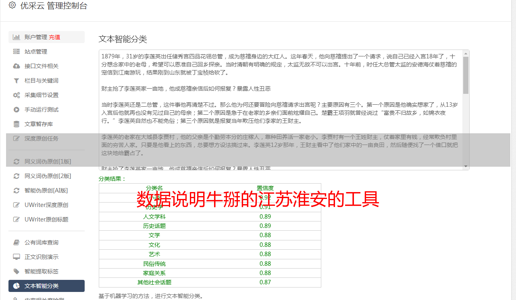Image resolution: width=516 pixels, height=300 pixels.
Task: Click the database icon for 文章暂存库
Action: coord(16,124)
